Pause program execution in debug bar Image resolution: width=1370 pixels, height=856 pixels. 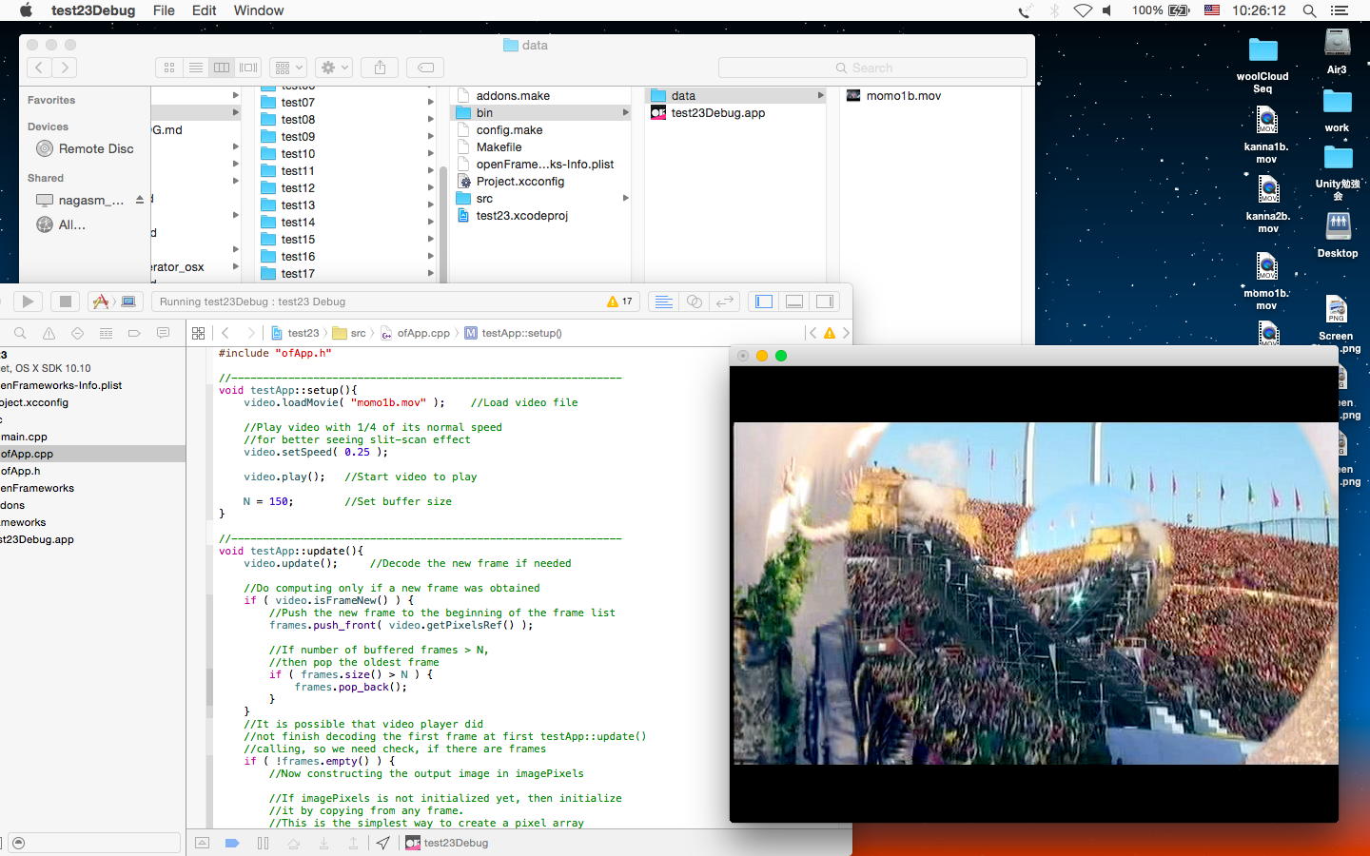pyautogui.click(x=263, y=843)
